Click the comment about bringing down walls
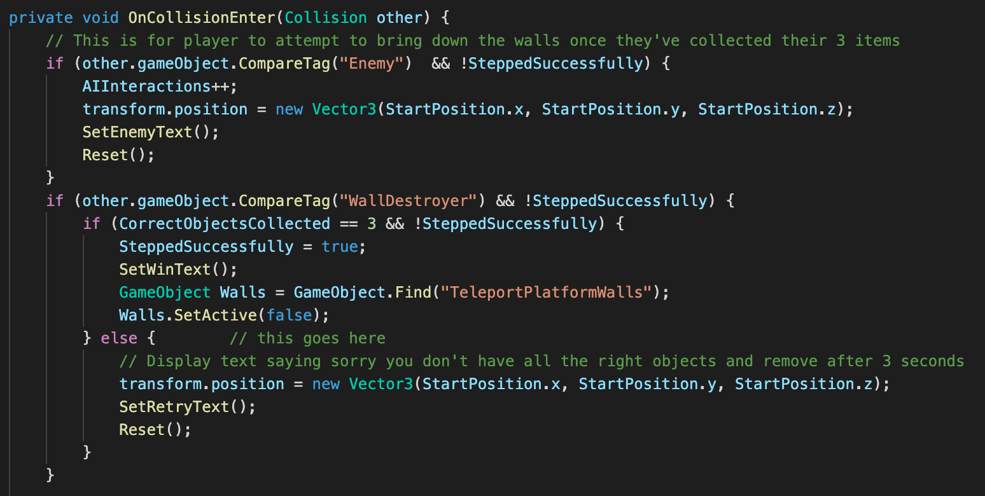Screen dimensions: 985x496 point(473,40)
